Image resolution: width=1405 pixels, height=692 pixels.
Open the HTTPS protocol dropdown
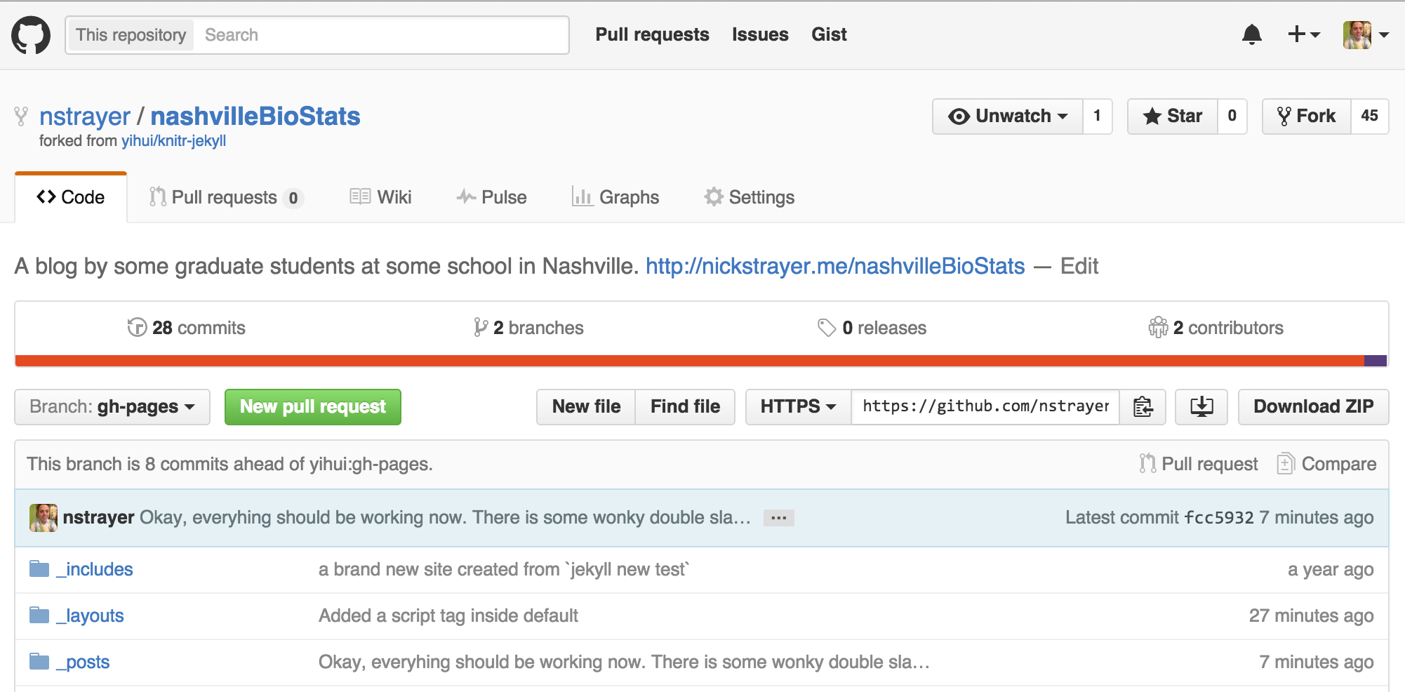(799, 407)
